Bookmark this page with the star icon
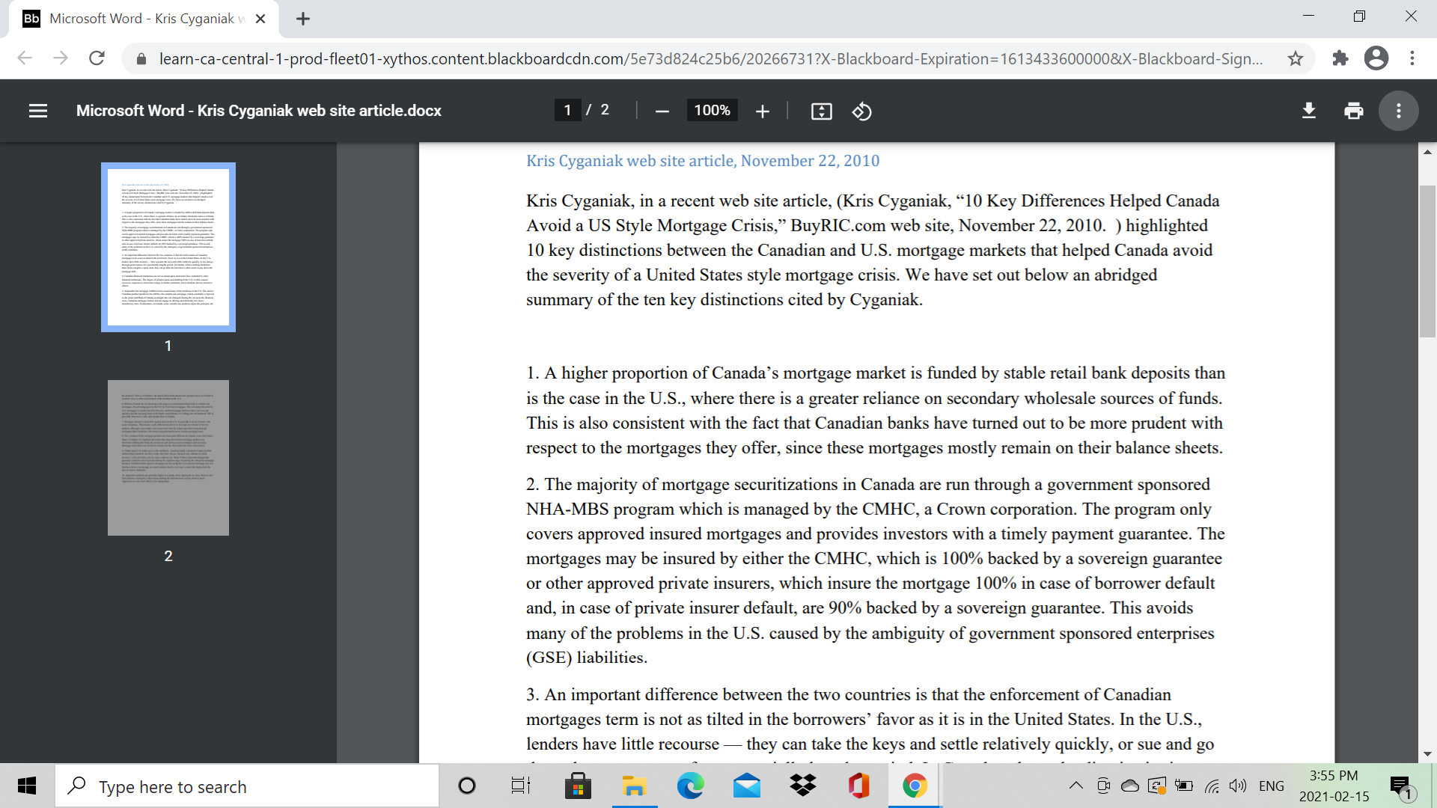 click(1295, 58)
